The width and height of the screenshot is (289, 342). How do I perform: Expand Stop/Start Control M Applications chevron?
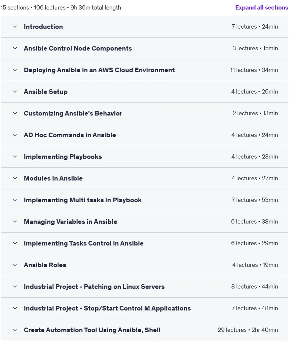point(15,308)
